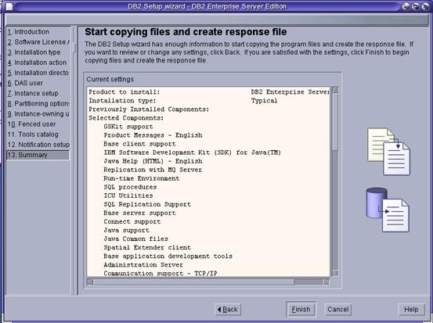Click the 'Product to install:' line
Image resolution: width=433 pixels, height=323 pixels.
tap(124, 92)
